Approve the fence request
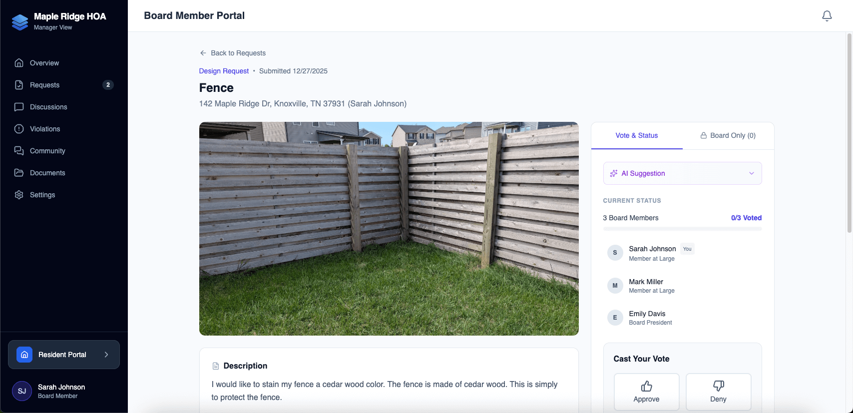Viewport: 853px width, 413px height. (x=647, y=392)
